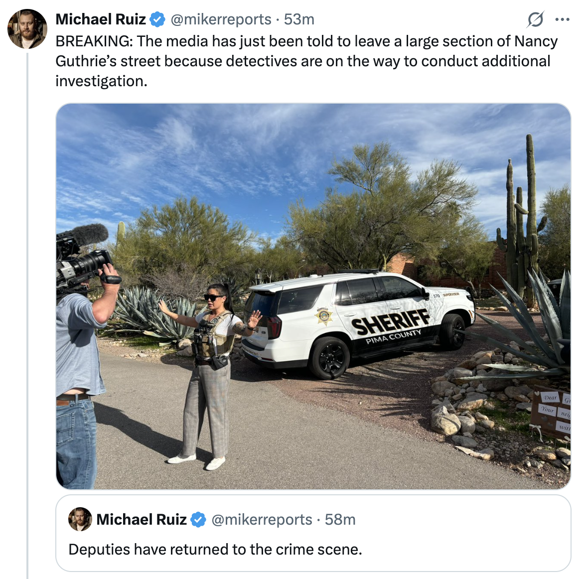This screenshot has width=583, height=579.
Task: Open the small avatar in quoted tweet
Action: tap(80, 519)
